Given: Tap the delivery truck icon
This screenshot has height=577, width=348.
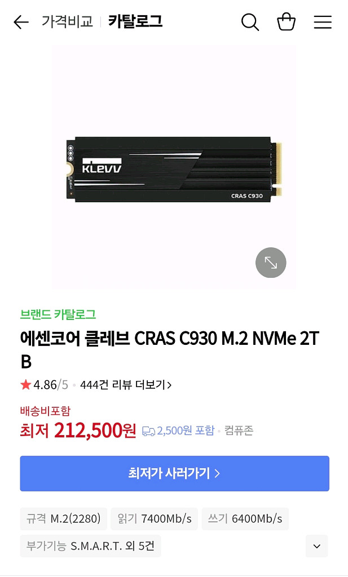Looking at the screenshot, I should [148, 431].
